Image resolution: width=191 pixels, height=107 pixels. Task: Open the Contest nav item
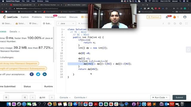pos(62,17)
